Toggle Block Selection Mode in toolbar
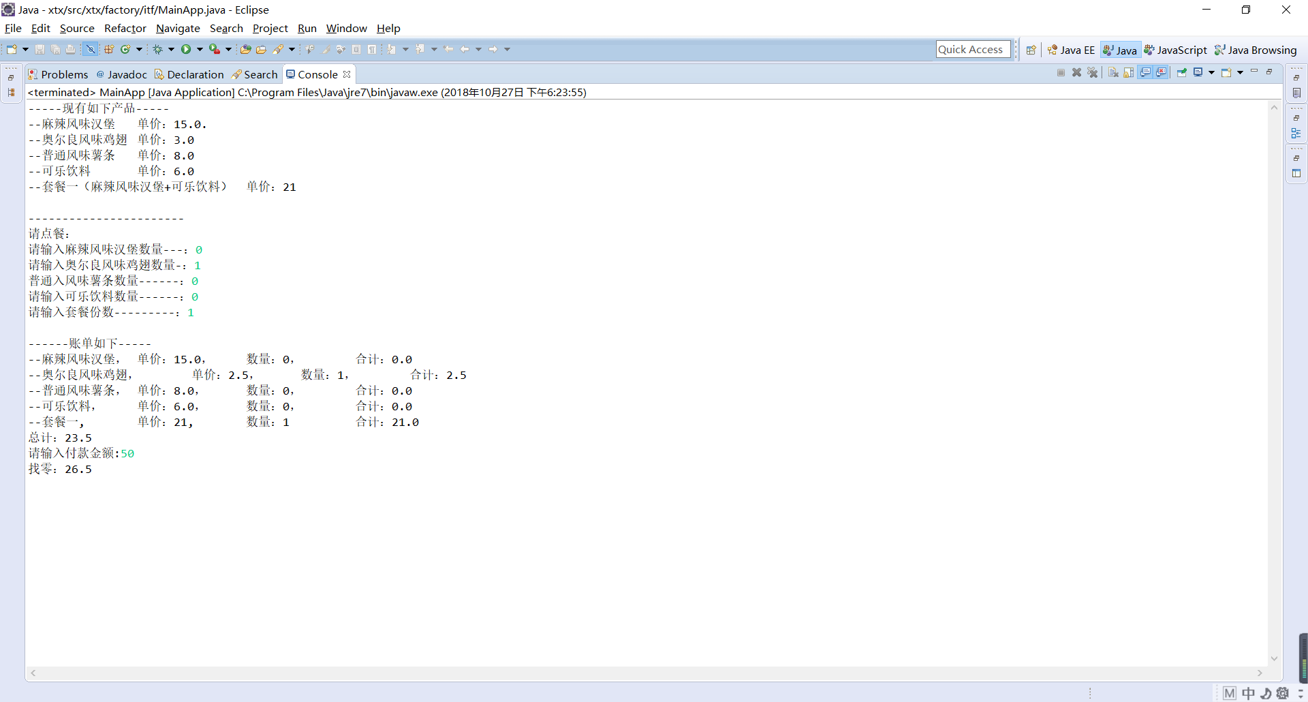The height and width of the screenshot is (702, 1308). (x=356, y=49)
